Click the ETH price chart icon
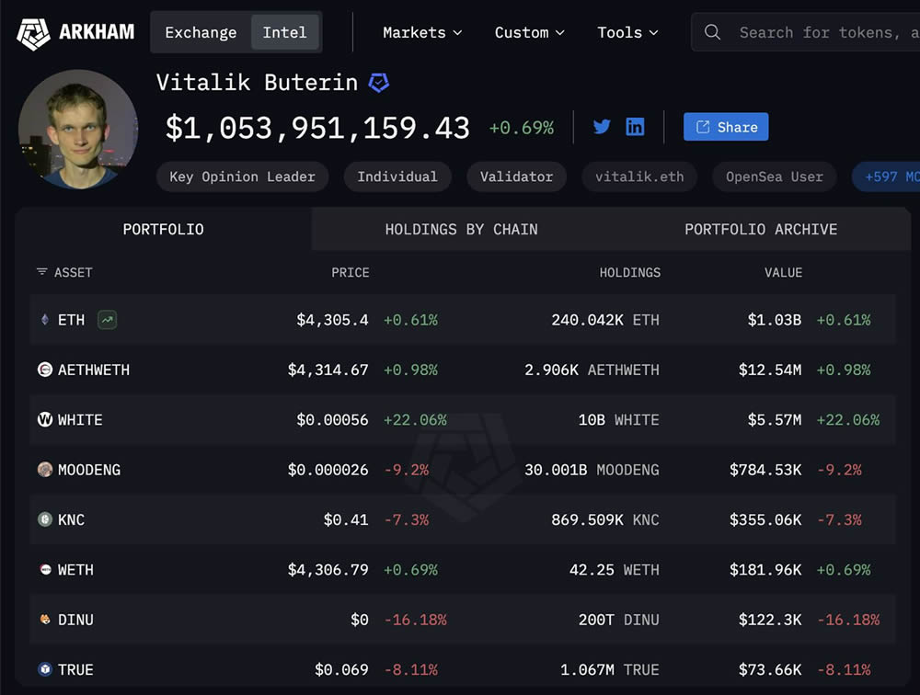 click(108, 320)
